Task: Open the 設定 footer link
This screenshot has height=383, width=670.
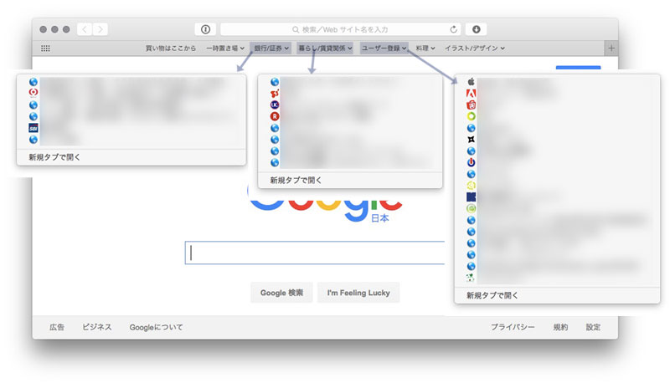Action: (593, 327)
